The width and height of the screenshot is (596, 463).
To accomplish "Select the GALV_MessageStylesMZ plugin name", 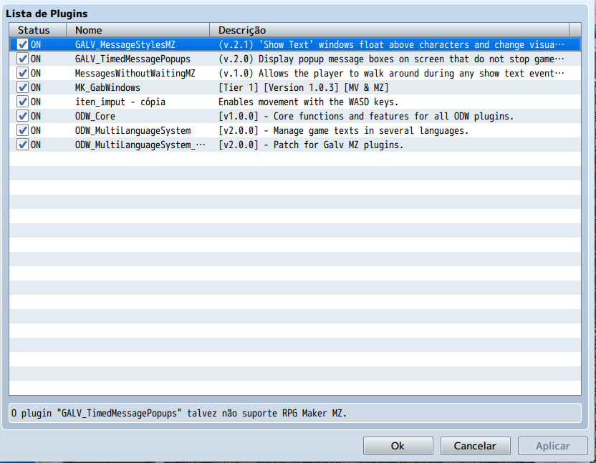I will point(125,45).
